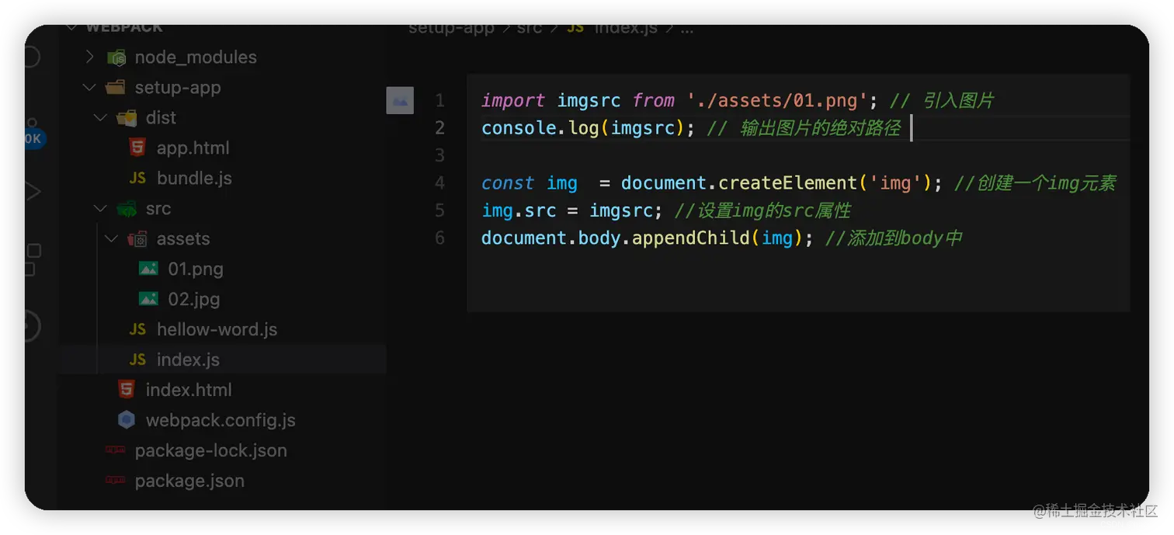Screen dimensions: 1174x535
Task: Click the image thumbnail beside line 1
Action: point(400,100)
